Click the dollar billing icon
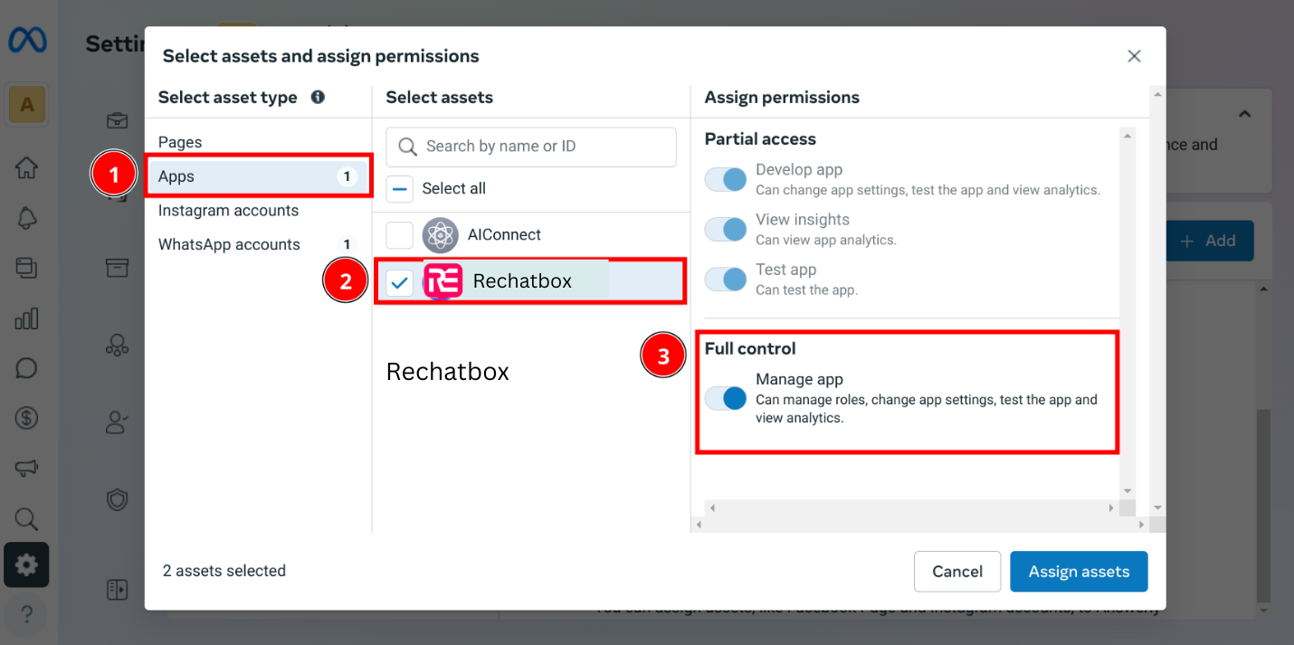 [26, 418]
